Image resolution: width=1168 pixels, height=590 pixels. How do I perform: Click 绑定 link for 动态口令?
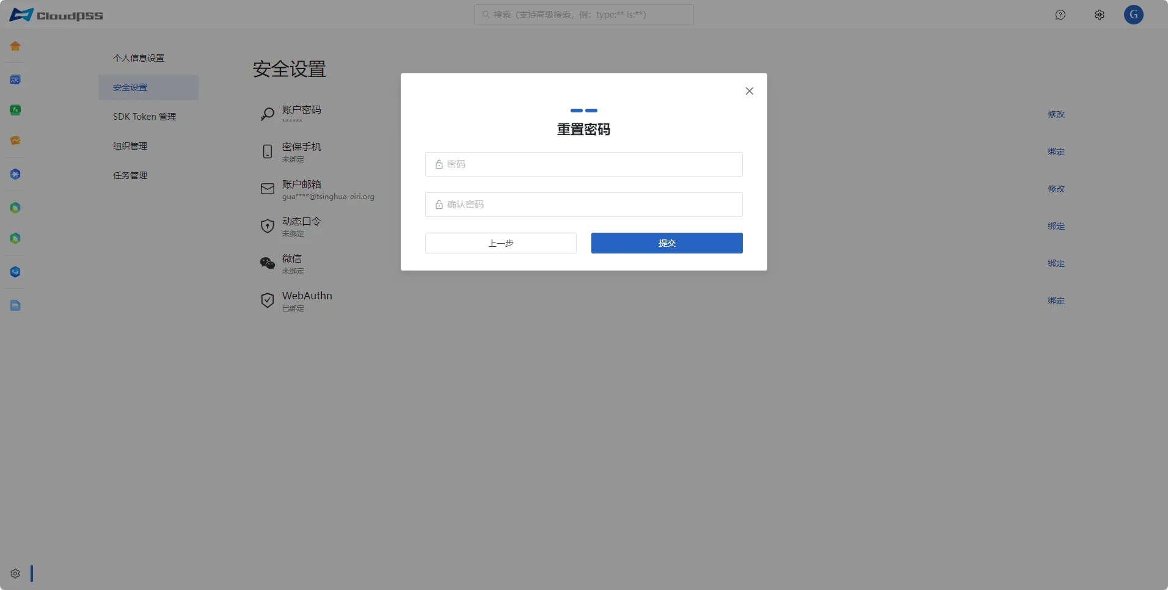point(1056,226)
